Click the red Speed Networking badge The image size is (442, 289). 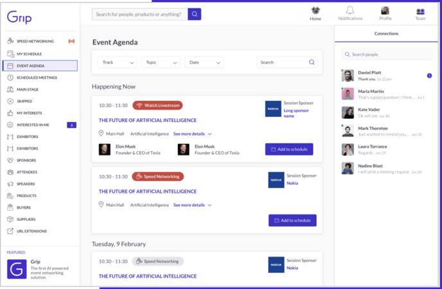coord(158,177)
